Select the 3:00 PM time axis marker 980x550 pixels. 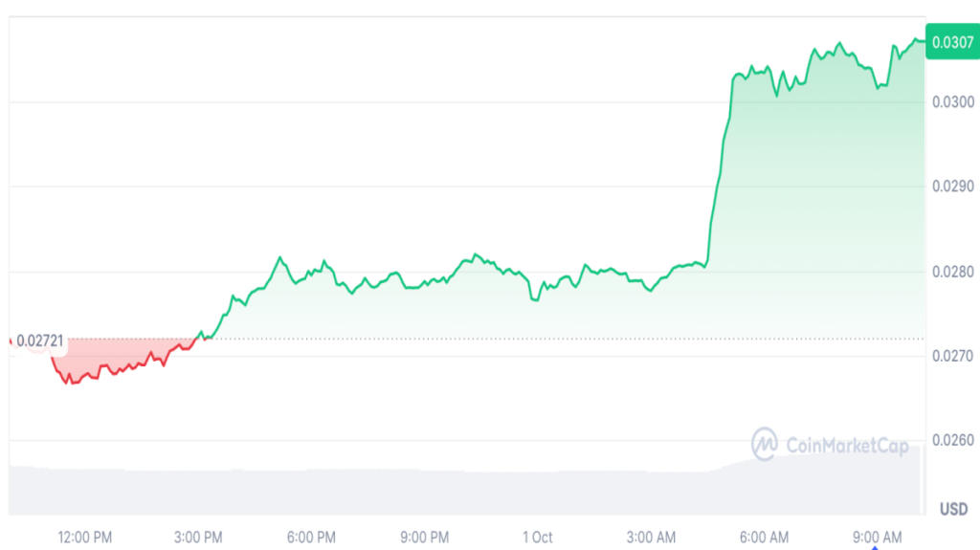click(198, 537)
